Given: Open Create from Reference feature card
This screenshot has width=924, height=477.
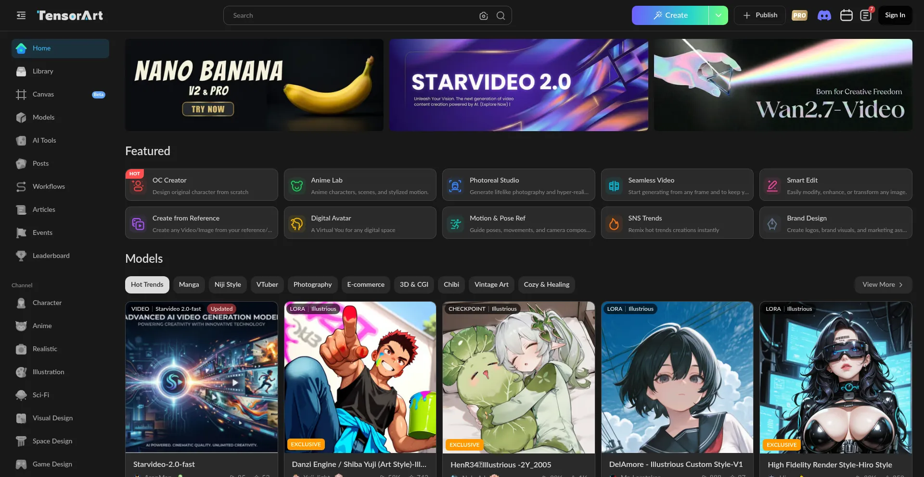Looking at the screenshot, I should click(202, 223).
